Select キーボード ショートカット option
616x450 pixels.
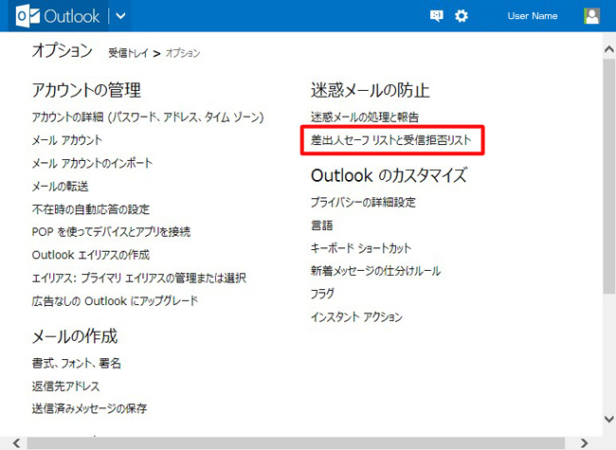pos(361,248)
